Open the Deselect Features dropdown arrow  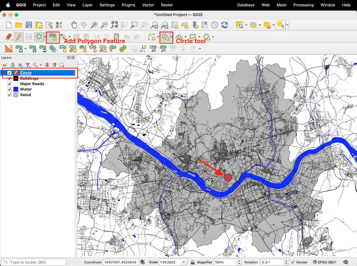pos(273,25)
